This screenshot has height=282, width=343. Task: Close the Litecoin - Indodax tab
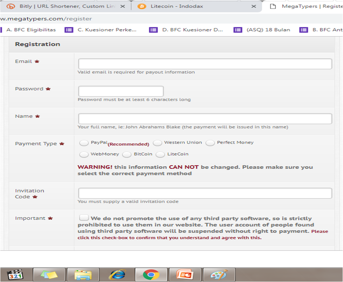point(253,6)
